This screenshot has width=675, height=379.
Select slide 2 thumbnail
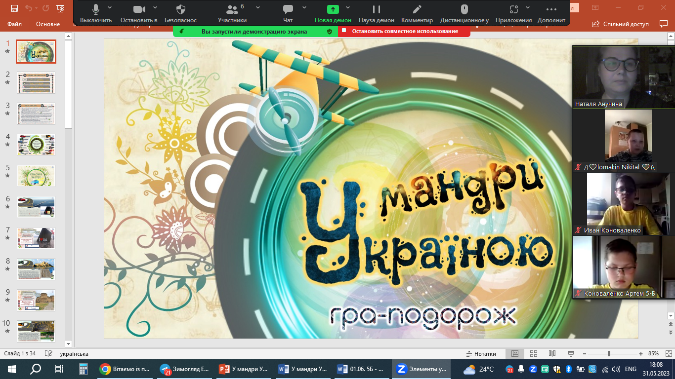point(36,82)
